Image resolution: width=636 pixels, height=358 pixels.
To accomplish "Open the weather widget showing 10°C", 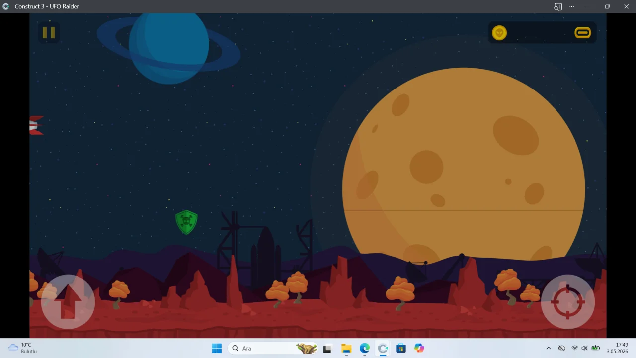I will [x=23, y=348].
